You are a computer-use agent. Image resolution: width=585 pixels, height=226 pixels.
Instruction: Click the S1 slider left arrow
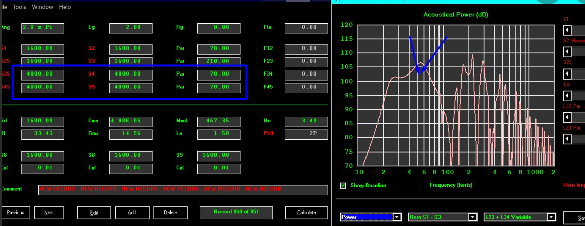(x=567, y=30)
